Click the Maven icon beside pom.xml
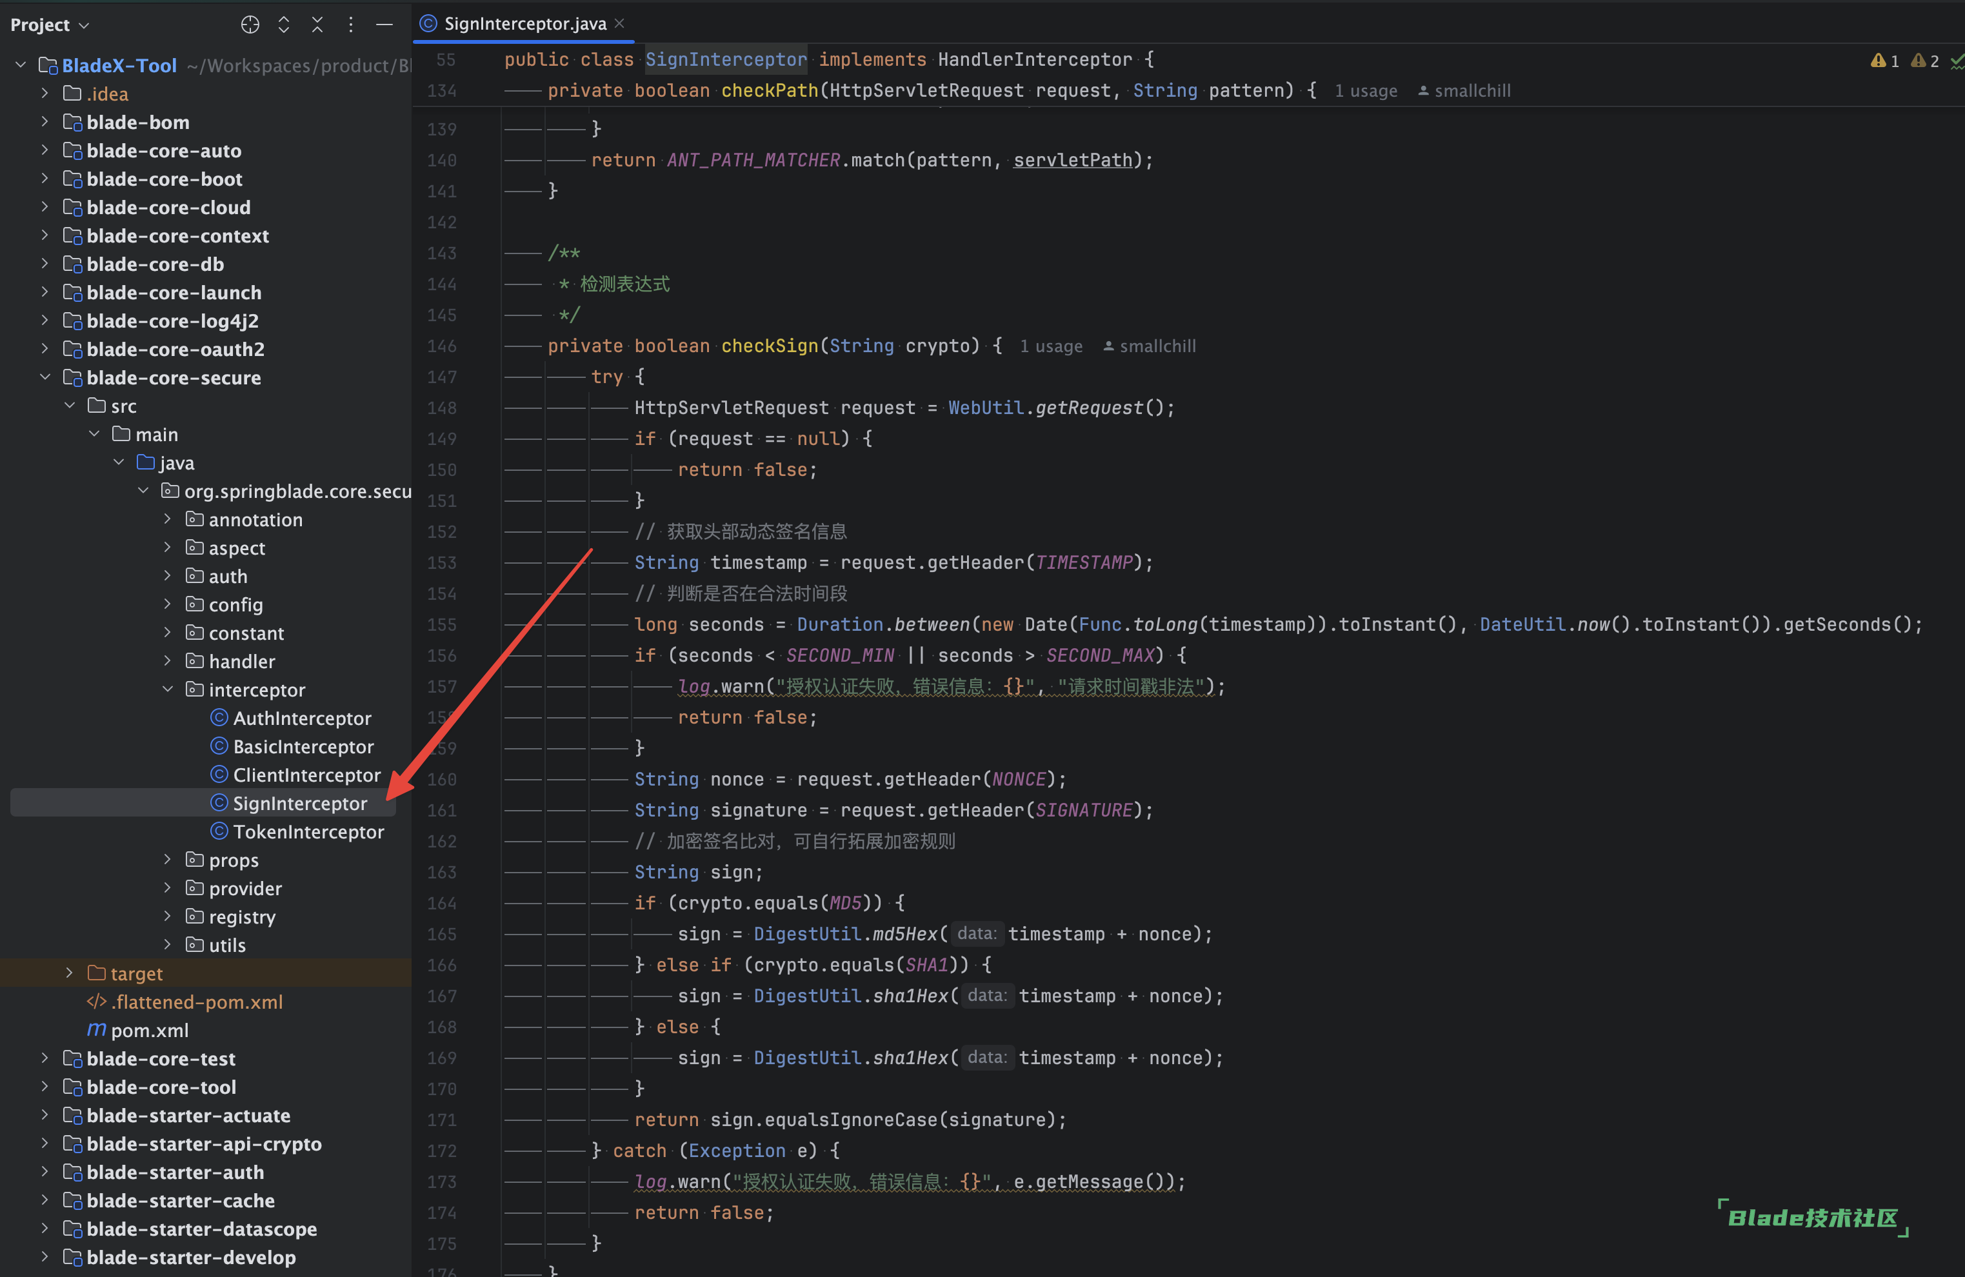Image resolution: width=1965 pixels, height=1277 pixels. tap(97, 1030)
